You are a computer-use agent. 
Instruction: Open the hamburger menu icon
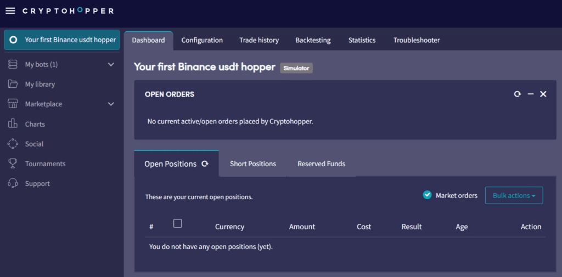[x=10, y=11]
